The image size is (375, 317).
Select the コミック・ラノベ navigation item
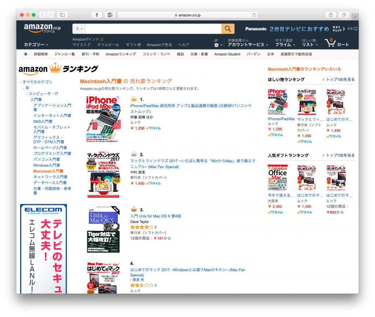click(156, 54)
